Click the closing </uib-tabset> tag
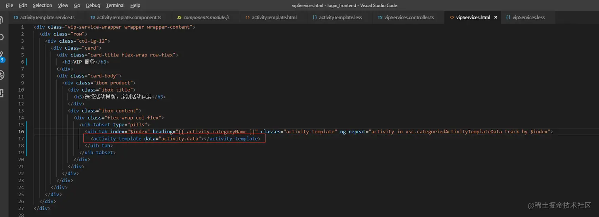Screen dimensions: 599x217 (x=97, y=152)
